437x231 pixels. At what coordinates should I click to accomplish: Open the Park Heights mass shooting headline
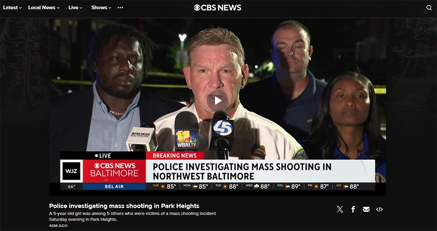[124, 206]
